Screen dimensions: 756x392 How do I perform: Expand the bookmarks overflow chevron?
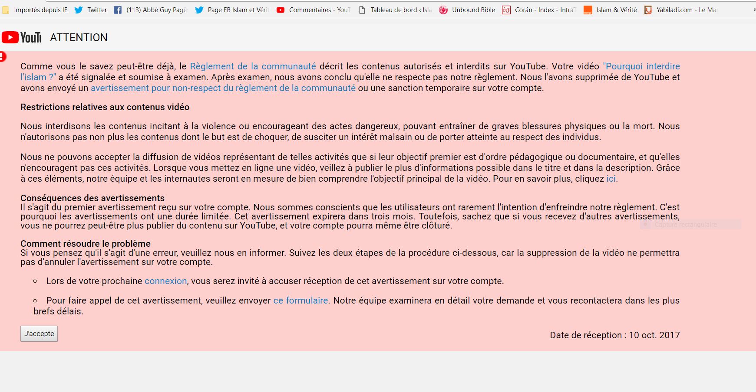(x=754, y=10)
